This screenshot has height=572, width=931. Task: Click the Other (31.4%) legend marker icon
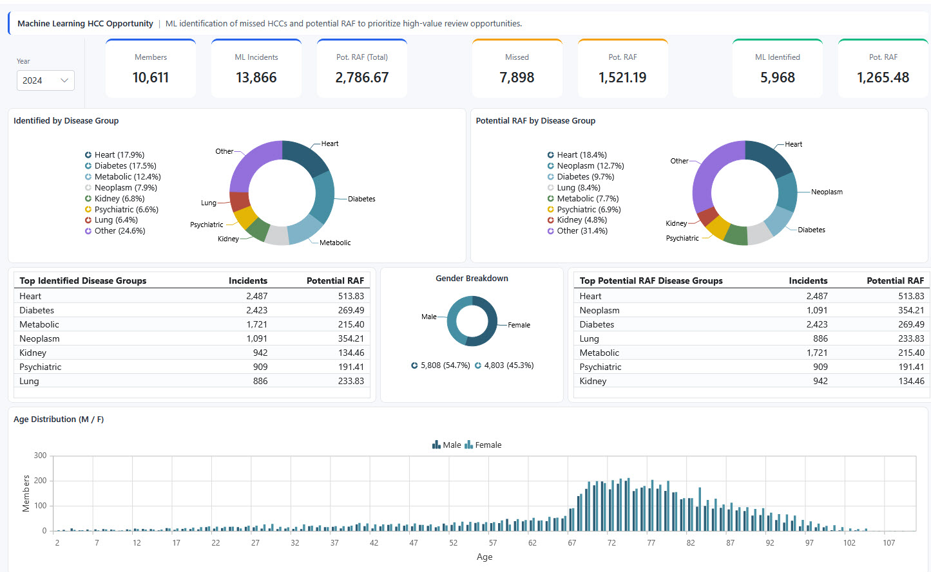551,231
